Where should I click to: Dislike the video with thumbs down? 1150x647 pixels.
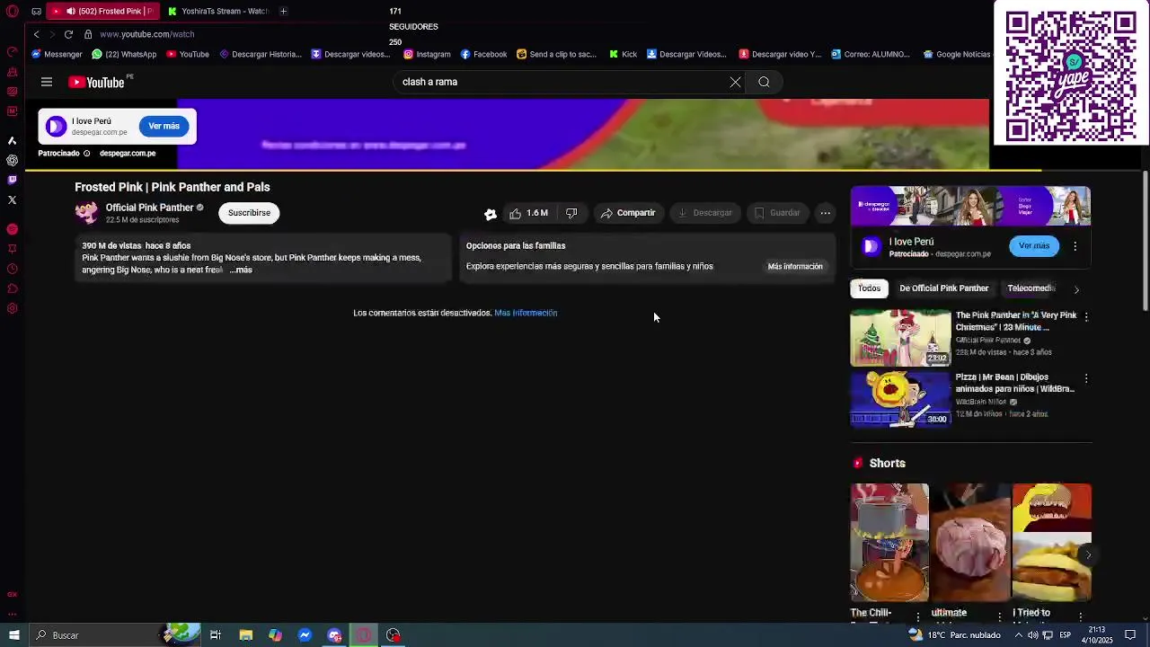click(571, 213)
